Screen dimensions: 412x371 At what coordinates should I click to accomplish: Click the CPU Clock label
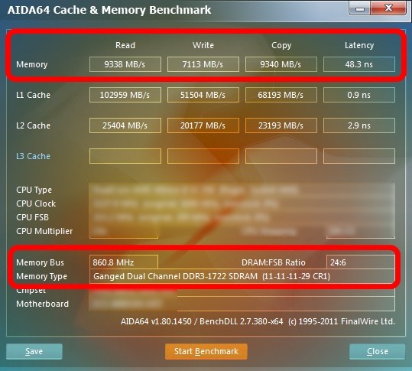36,203
